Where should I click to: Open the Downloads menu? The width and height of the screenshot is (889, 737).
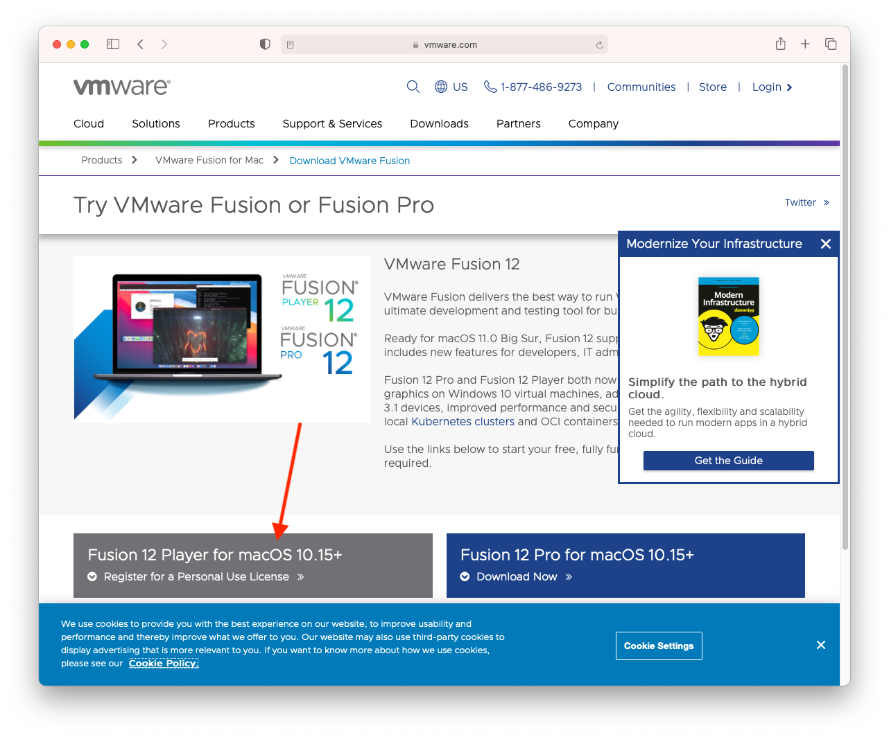coord(439,123)
